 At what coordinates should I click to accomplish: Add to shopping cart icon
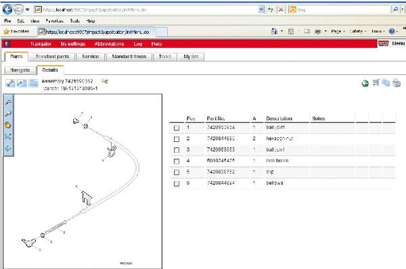(376, 82)
